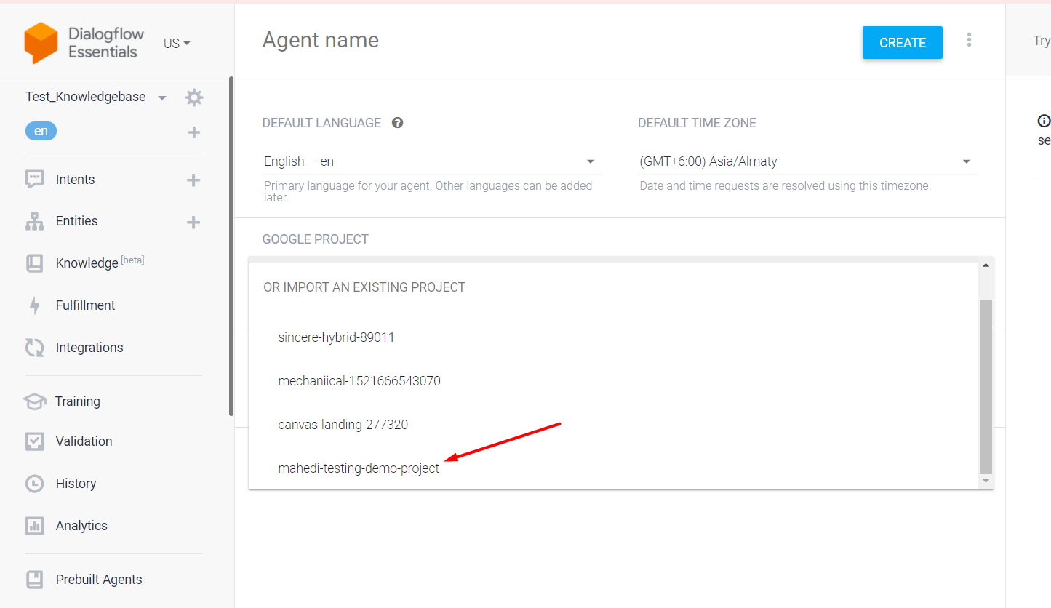
Task: Open the Entities section
Action: [x=76, y=220]
